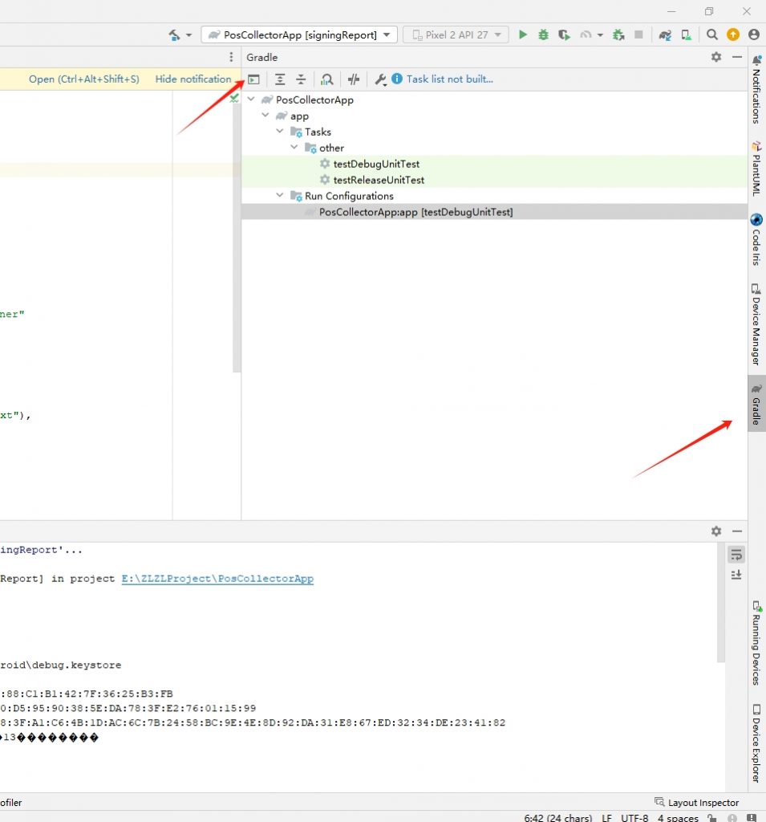
Task: Toggle offline mode icon in Gradle panel
Action: pos(354,79)
